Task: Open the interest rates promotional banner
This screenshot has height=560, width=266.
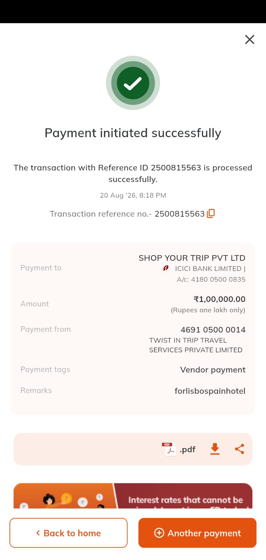Action: pos(133,496)
